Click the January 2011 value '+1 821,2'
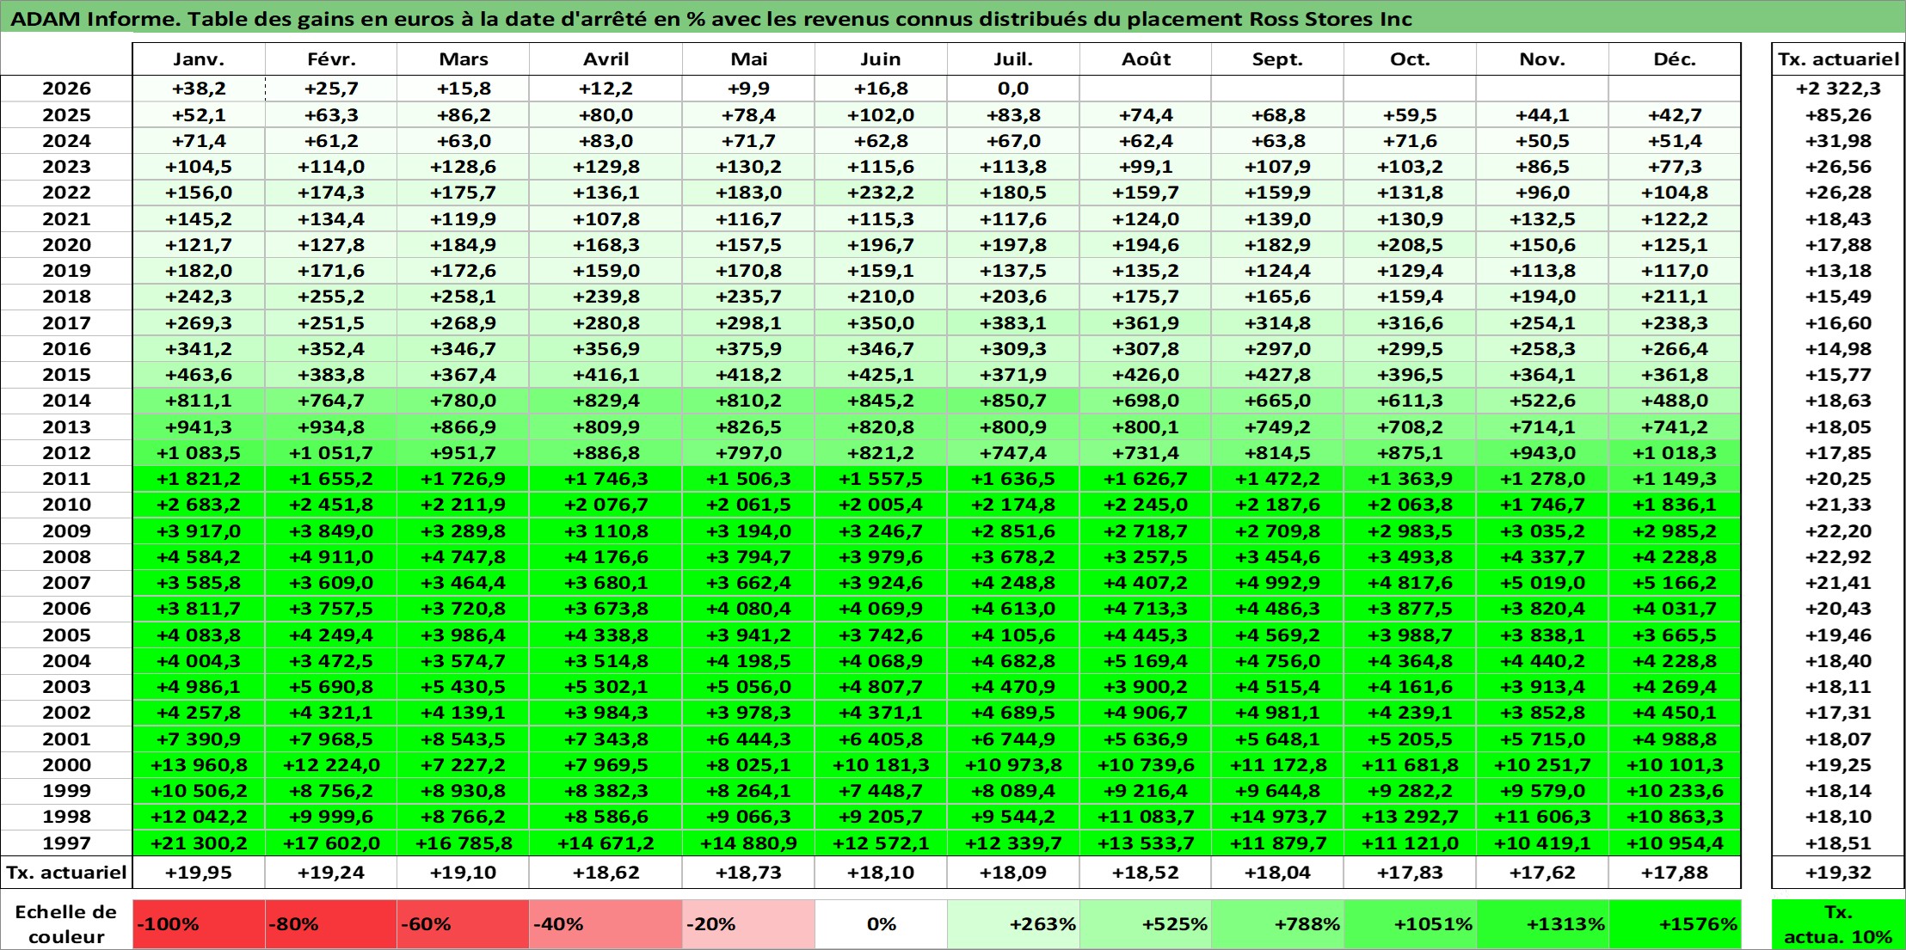1906x950 pixels. point(199,479)
